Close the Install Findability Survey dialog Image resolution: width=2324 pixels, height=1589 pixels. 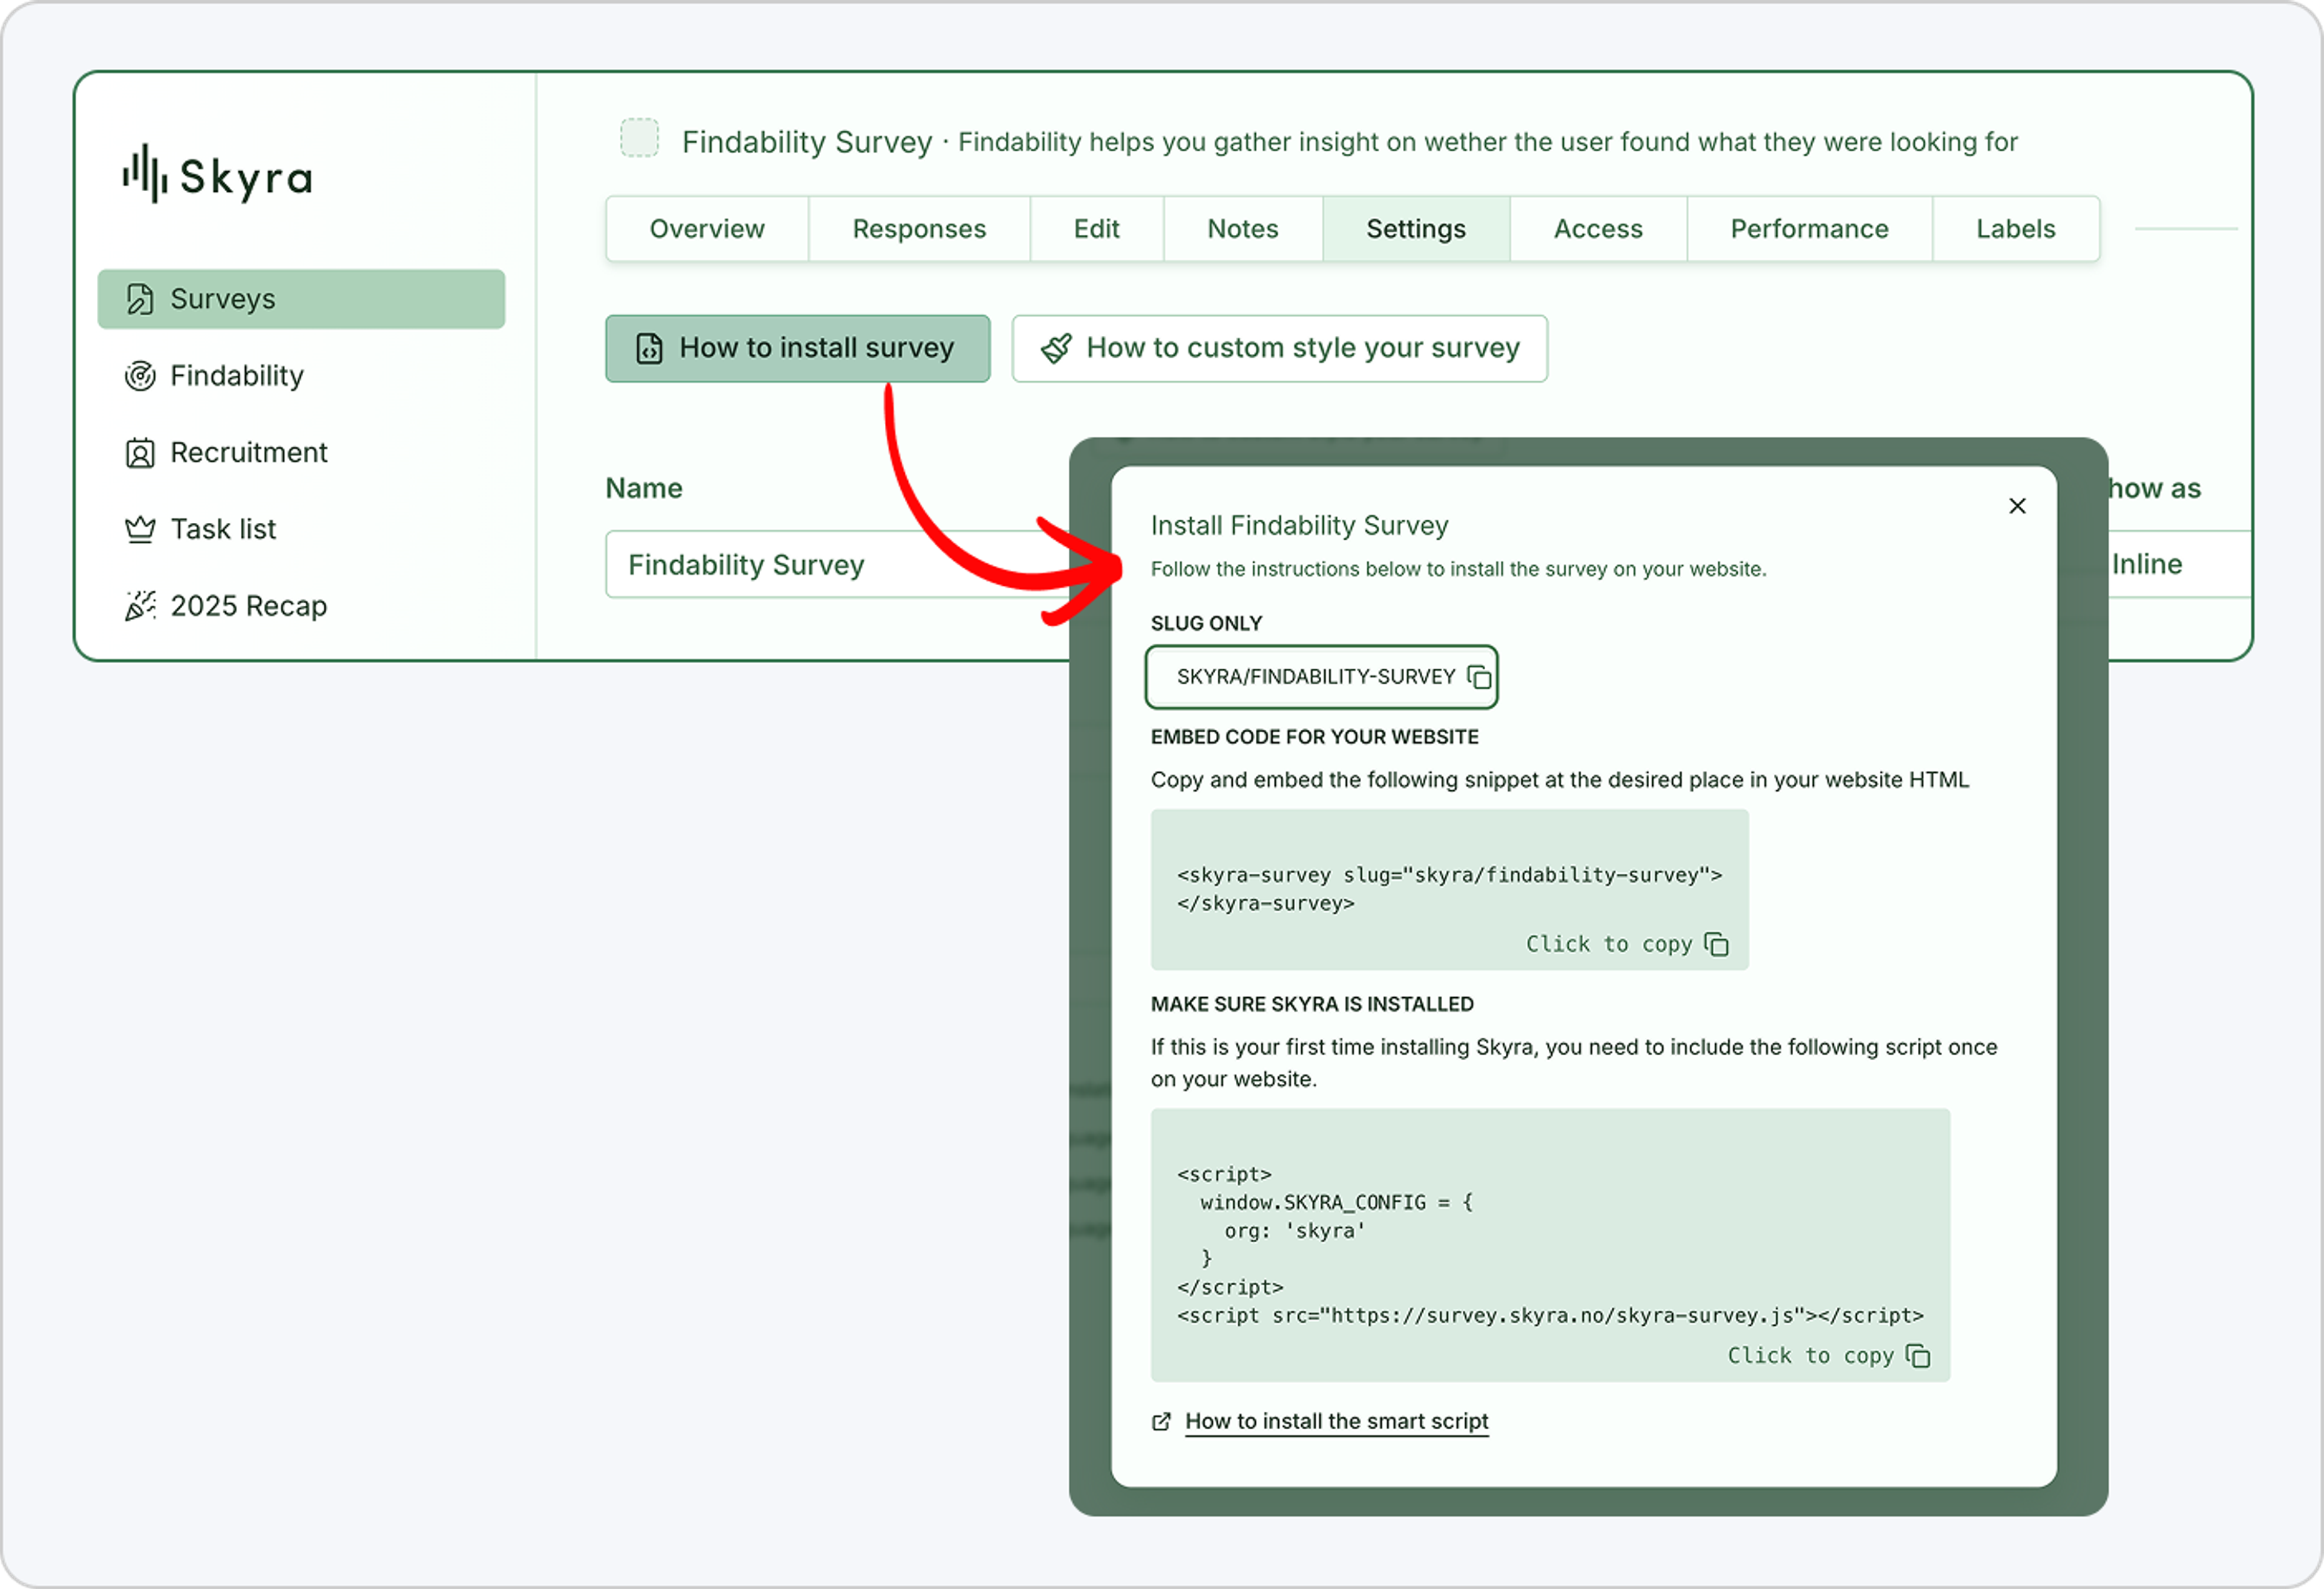pos(2017,506)
